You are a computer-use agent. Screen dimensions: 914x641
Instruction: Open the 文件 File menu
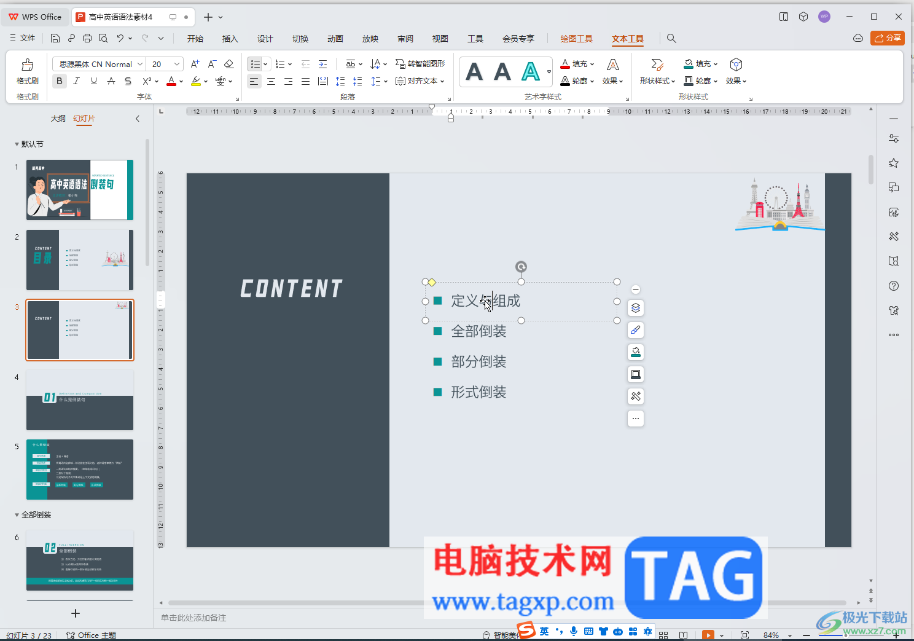point(23,38)
